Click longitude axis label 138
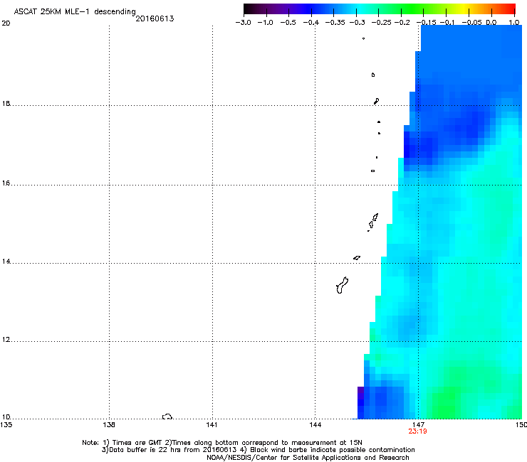The width and height of the screenshot is (527, 462). point(109,425)
